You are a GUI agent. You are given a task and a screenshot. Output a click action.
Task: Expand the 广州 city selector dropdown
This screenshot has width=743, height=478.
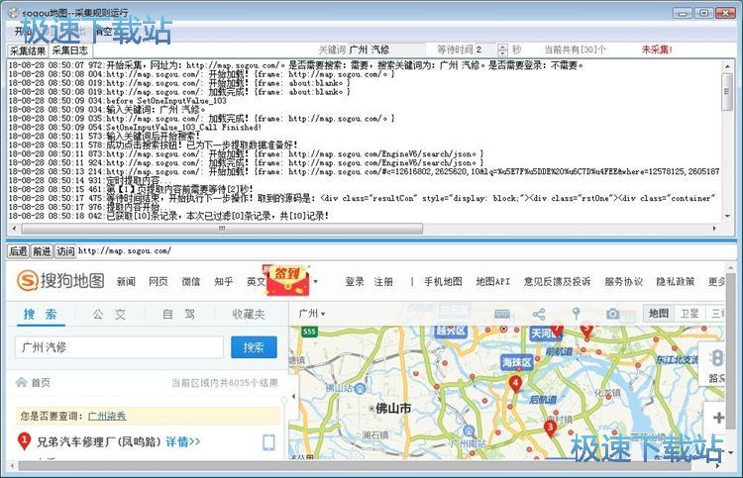(x=312, y=314)
